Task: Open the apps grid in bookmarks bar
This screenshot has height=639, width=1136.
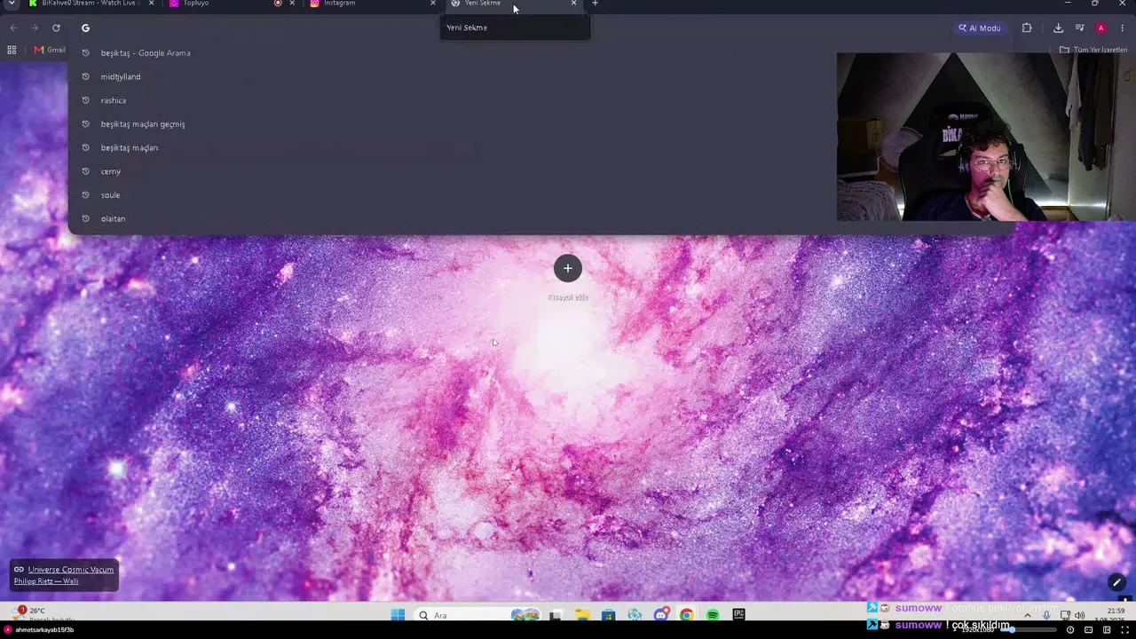Action: tap(12, 50)
